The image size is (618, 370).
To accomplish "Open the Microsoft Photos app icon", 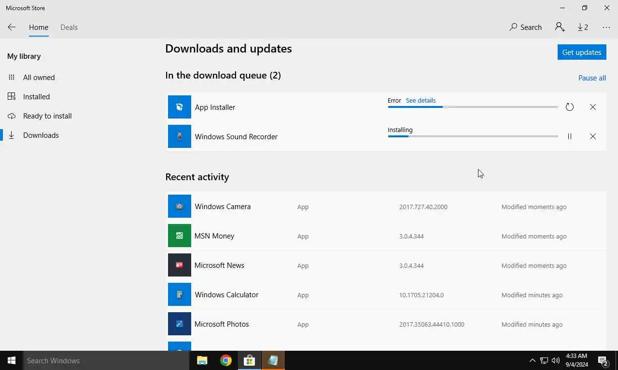I will (180, 324).
